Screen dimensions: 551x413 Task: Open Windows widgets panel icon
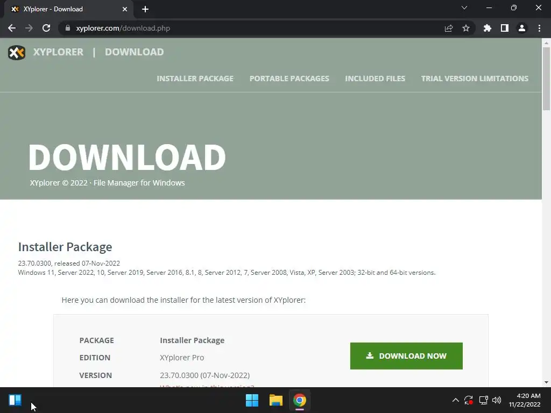click(15, 400)
